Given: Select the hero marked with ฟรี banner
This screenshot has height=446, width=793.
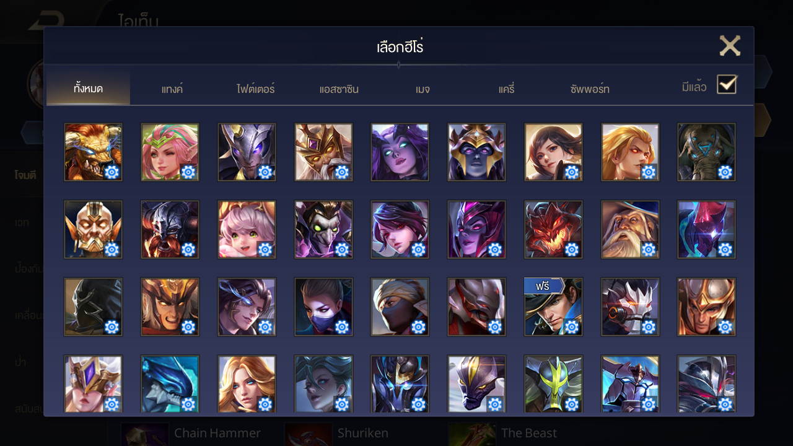Looking at the screenshot, I should pyautogui.click(x=553, y=307).
